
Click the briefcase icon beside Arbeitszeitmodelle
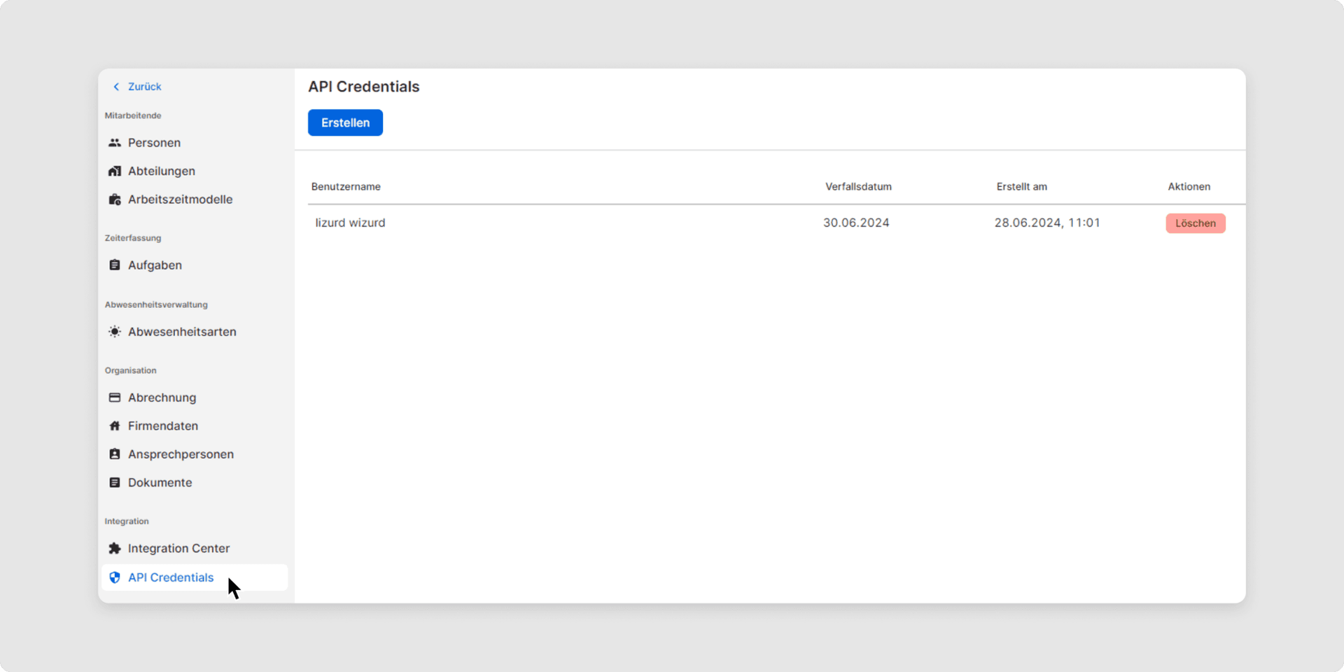pyautogui.click(x=115, y=199)
